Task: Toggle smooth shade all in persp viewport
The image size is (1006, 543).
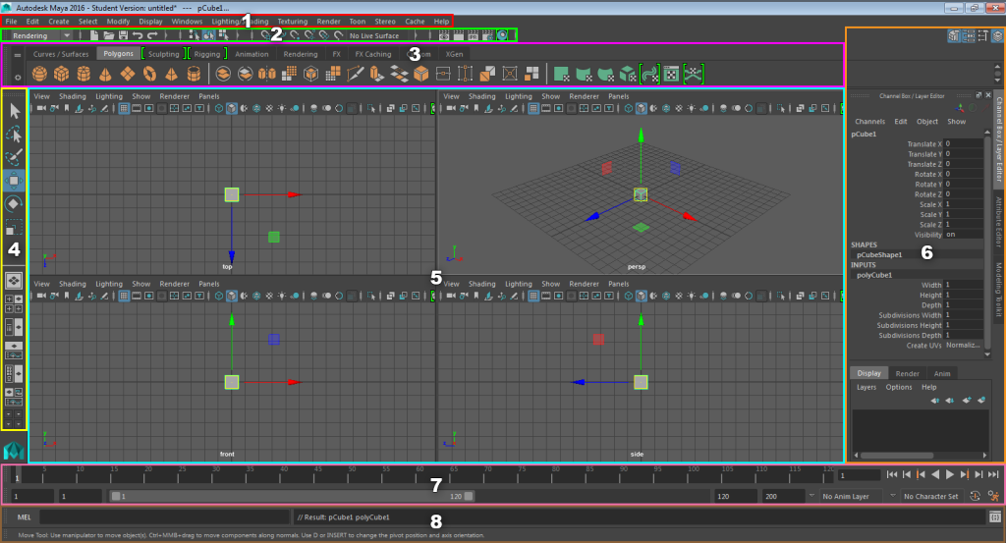Action: tap(641, 108)
